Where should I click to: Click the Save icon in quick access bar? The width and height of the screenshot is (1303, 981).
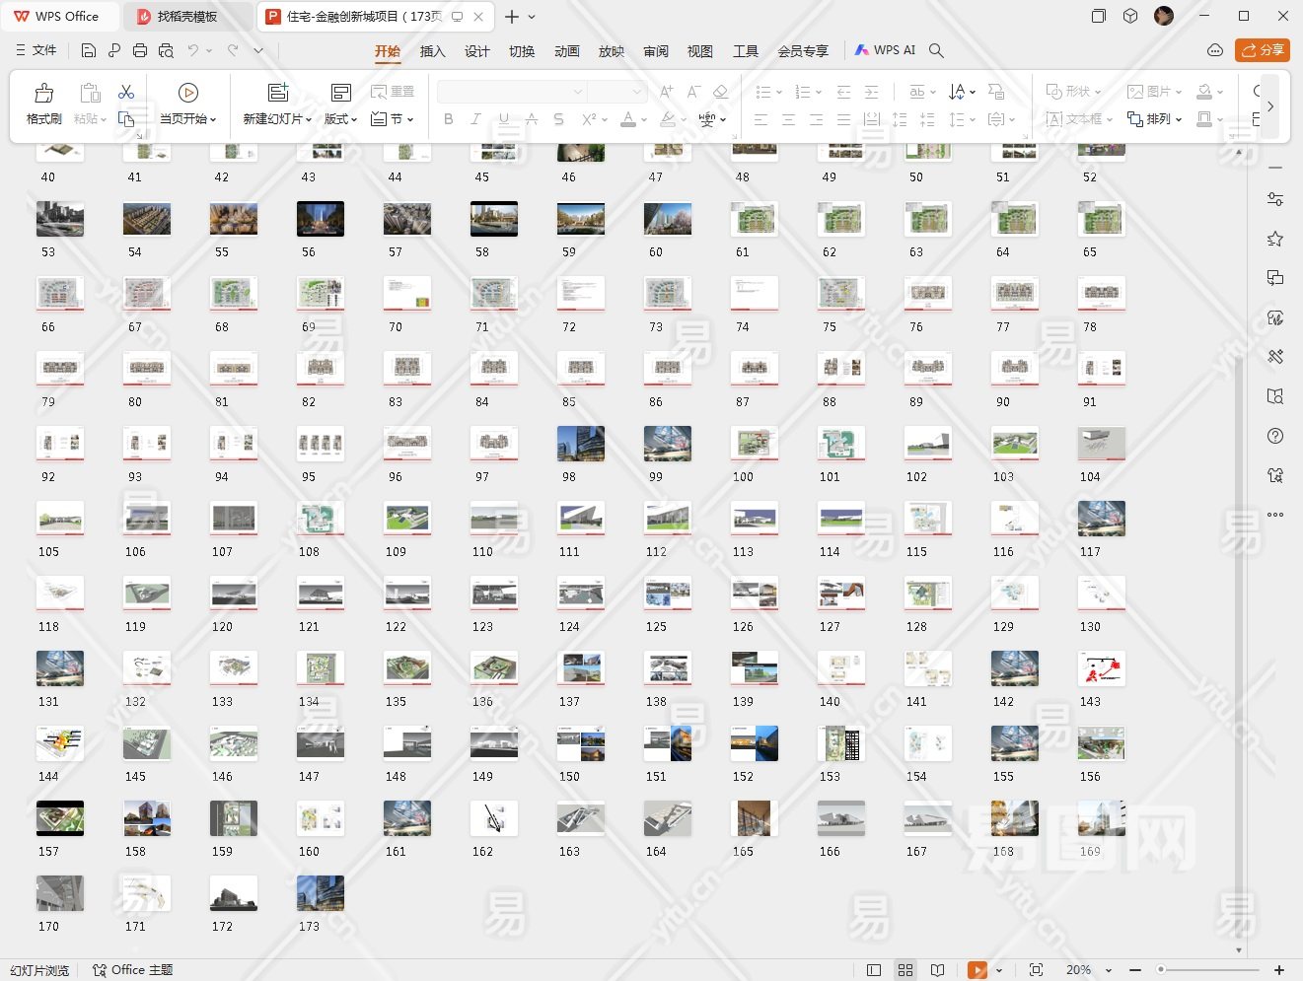point(89,50)
